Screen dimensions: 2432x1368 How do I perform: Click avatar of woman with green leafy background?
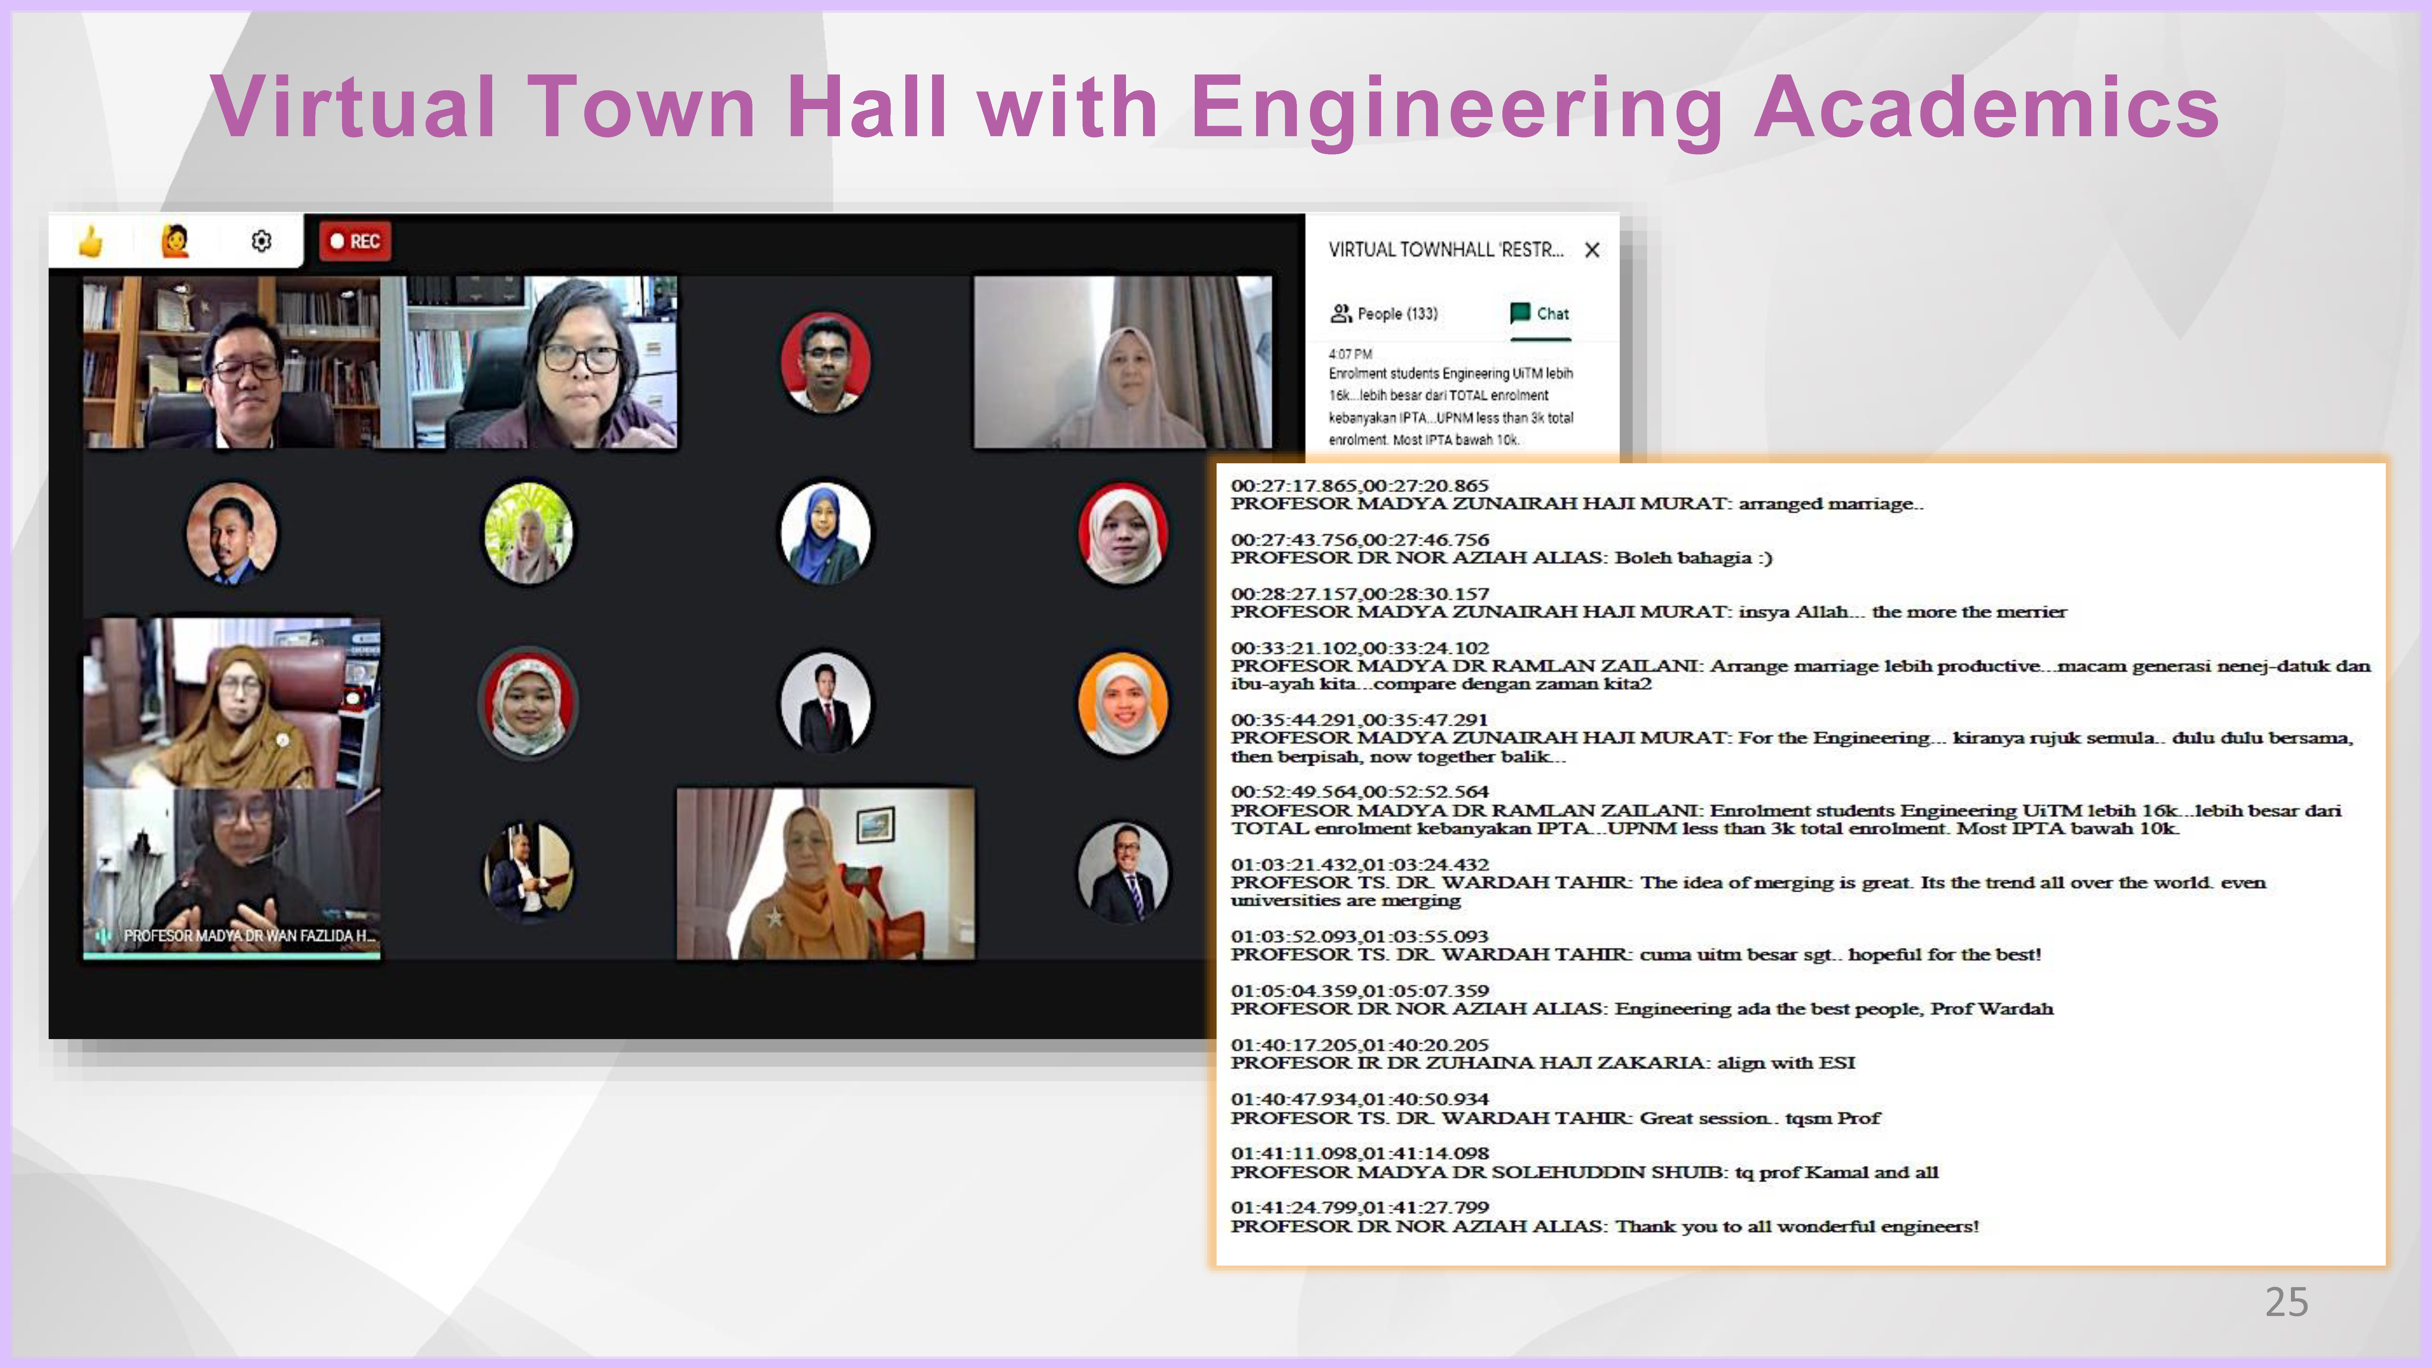(x=529, y=534)
